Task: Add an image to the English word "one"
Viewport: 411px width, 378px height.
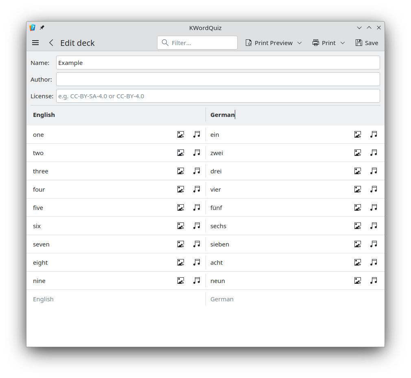Action: [181, 134]
